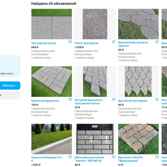Save Облицовочная плитка Кирпич listing heart
The width and height of the screenshot is (167, 167).
114,157
